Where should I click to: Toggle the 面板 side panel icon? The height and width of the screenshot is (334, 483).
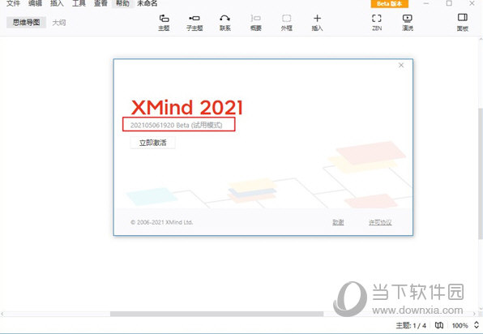463,22
